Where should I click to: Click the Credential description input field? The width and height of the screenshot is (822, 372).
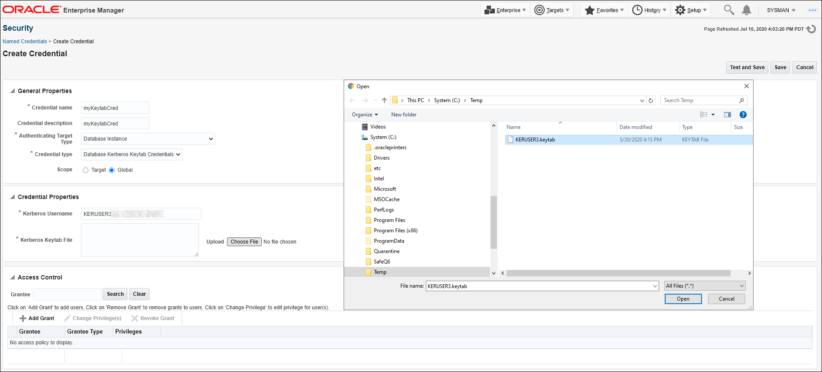tap(115, 123)
